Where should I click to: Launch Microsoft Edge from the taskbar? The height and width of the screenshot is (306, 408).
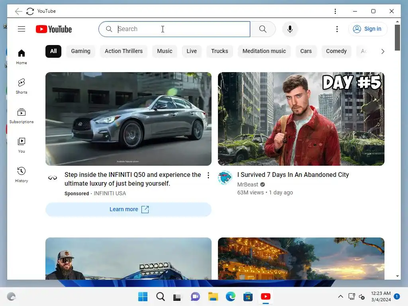click(231, 296)
